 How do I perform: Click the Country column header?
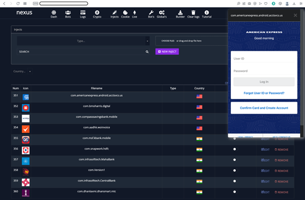click(x=199, y=89)
